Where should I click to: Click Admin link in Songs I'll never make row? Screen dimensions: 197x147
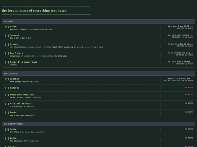pos(190,64)
